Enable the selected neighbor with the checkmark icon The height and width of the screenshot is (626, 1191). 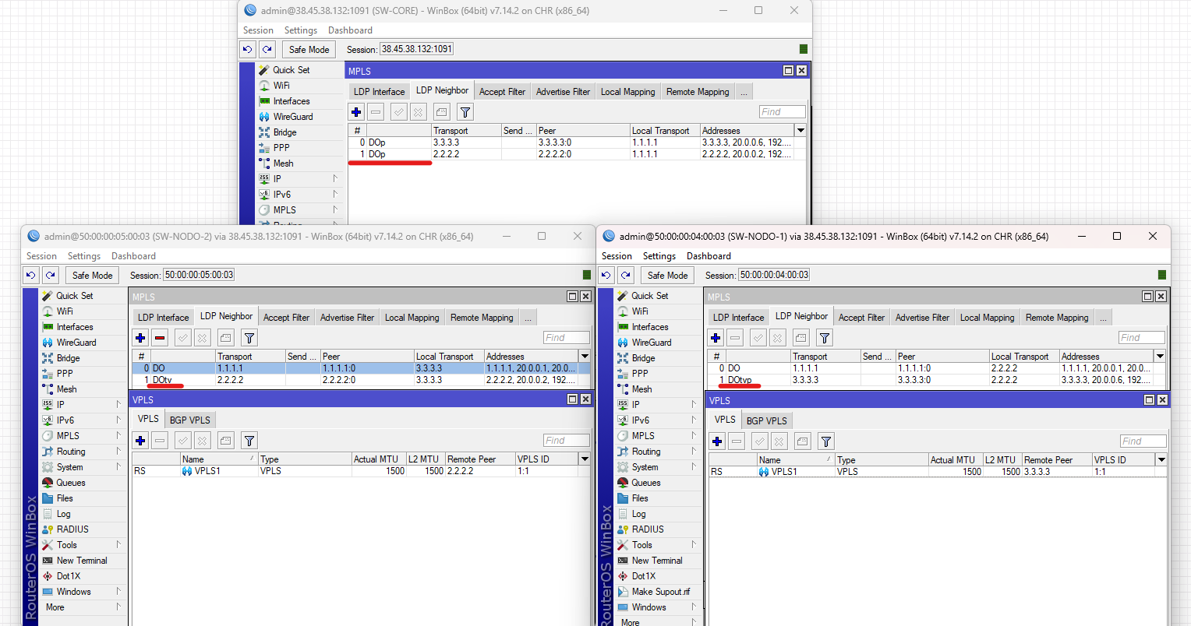398,111
